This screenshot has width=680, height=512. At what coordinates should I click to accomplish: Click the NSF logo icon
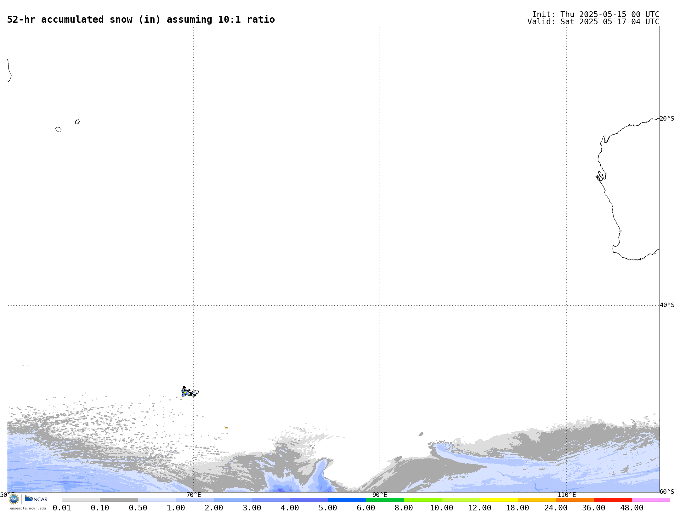coord(14,499)
